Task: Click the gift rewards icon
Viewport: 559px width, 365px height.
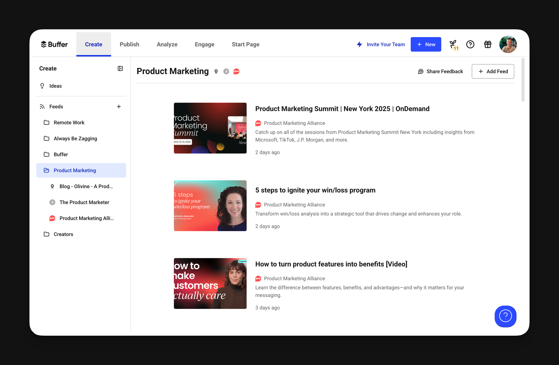Action: [488, 44]
